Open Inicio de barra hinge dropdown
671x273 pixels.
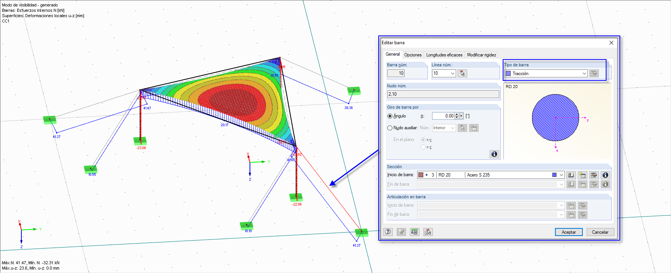[x=561, y=206]
